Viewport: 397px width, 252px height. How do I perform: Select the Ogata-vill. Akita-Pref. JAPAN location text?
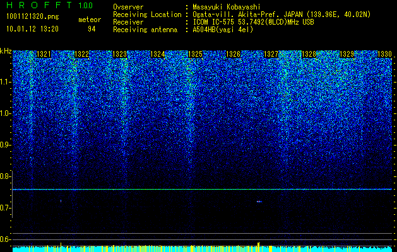pos(281,14)
